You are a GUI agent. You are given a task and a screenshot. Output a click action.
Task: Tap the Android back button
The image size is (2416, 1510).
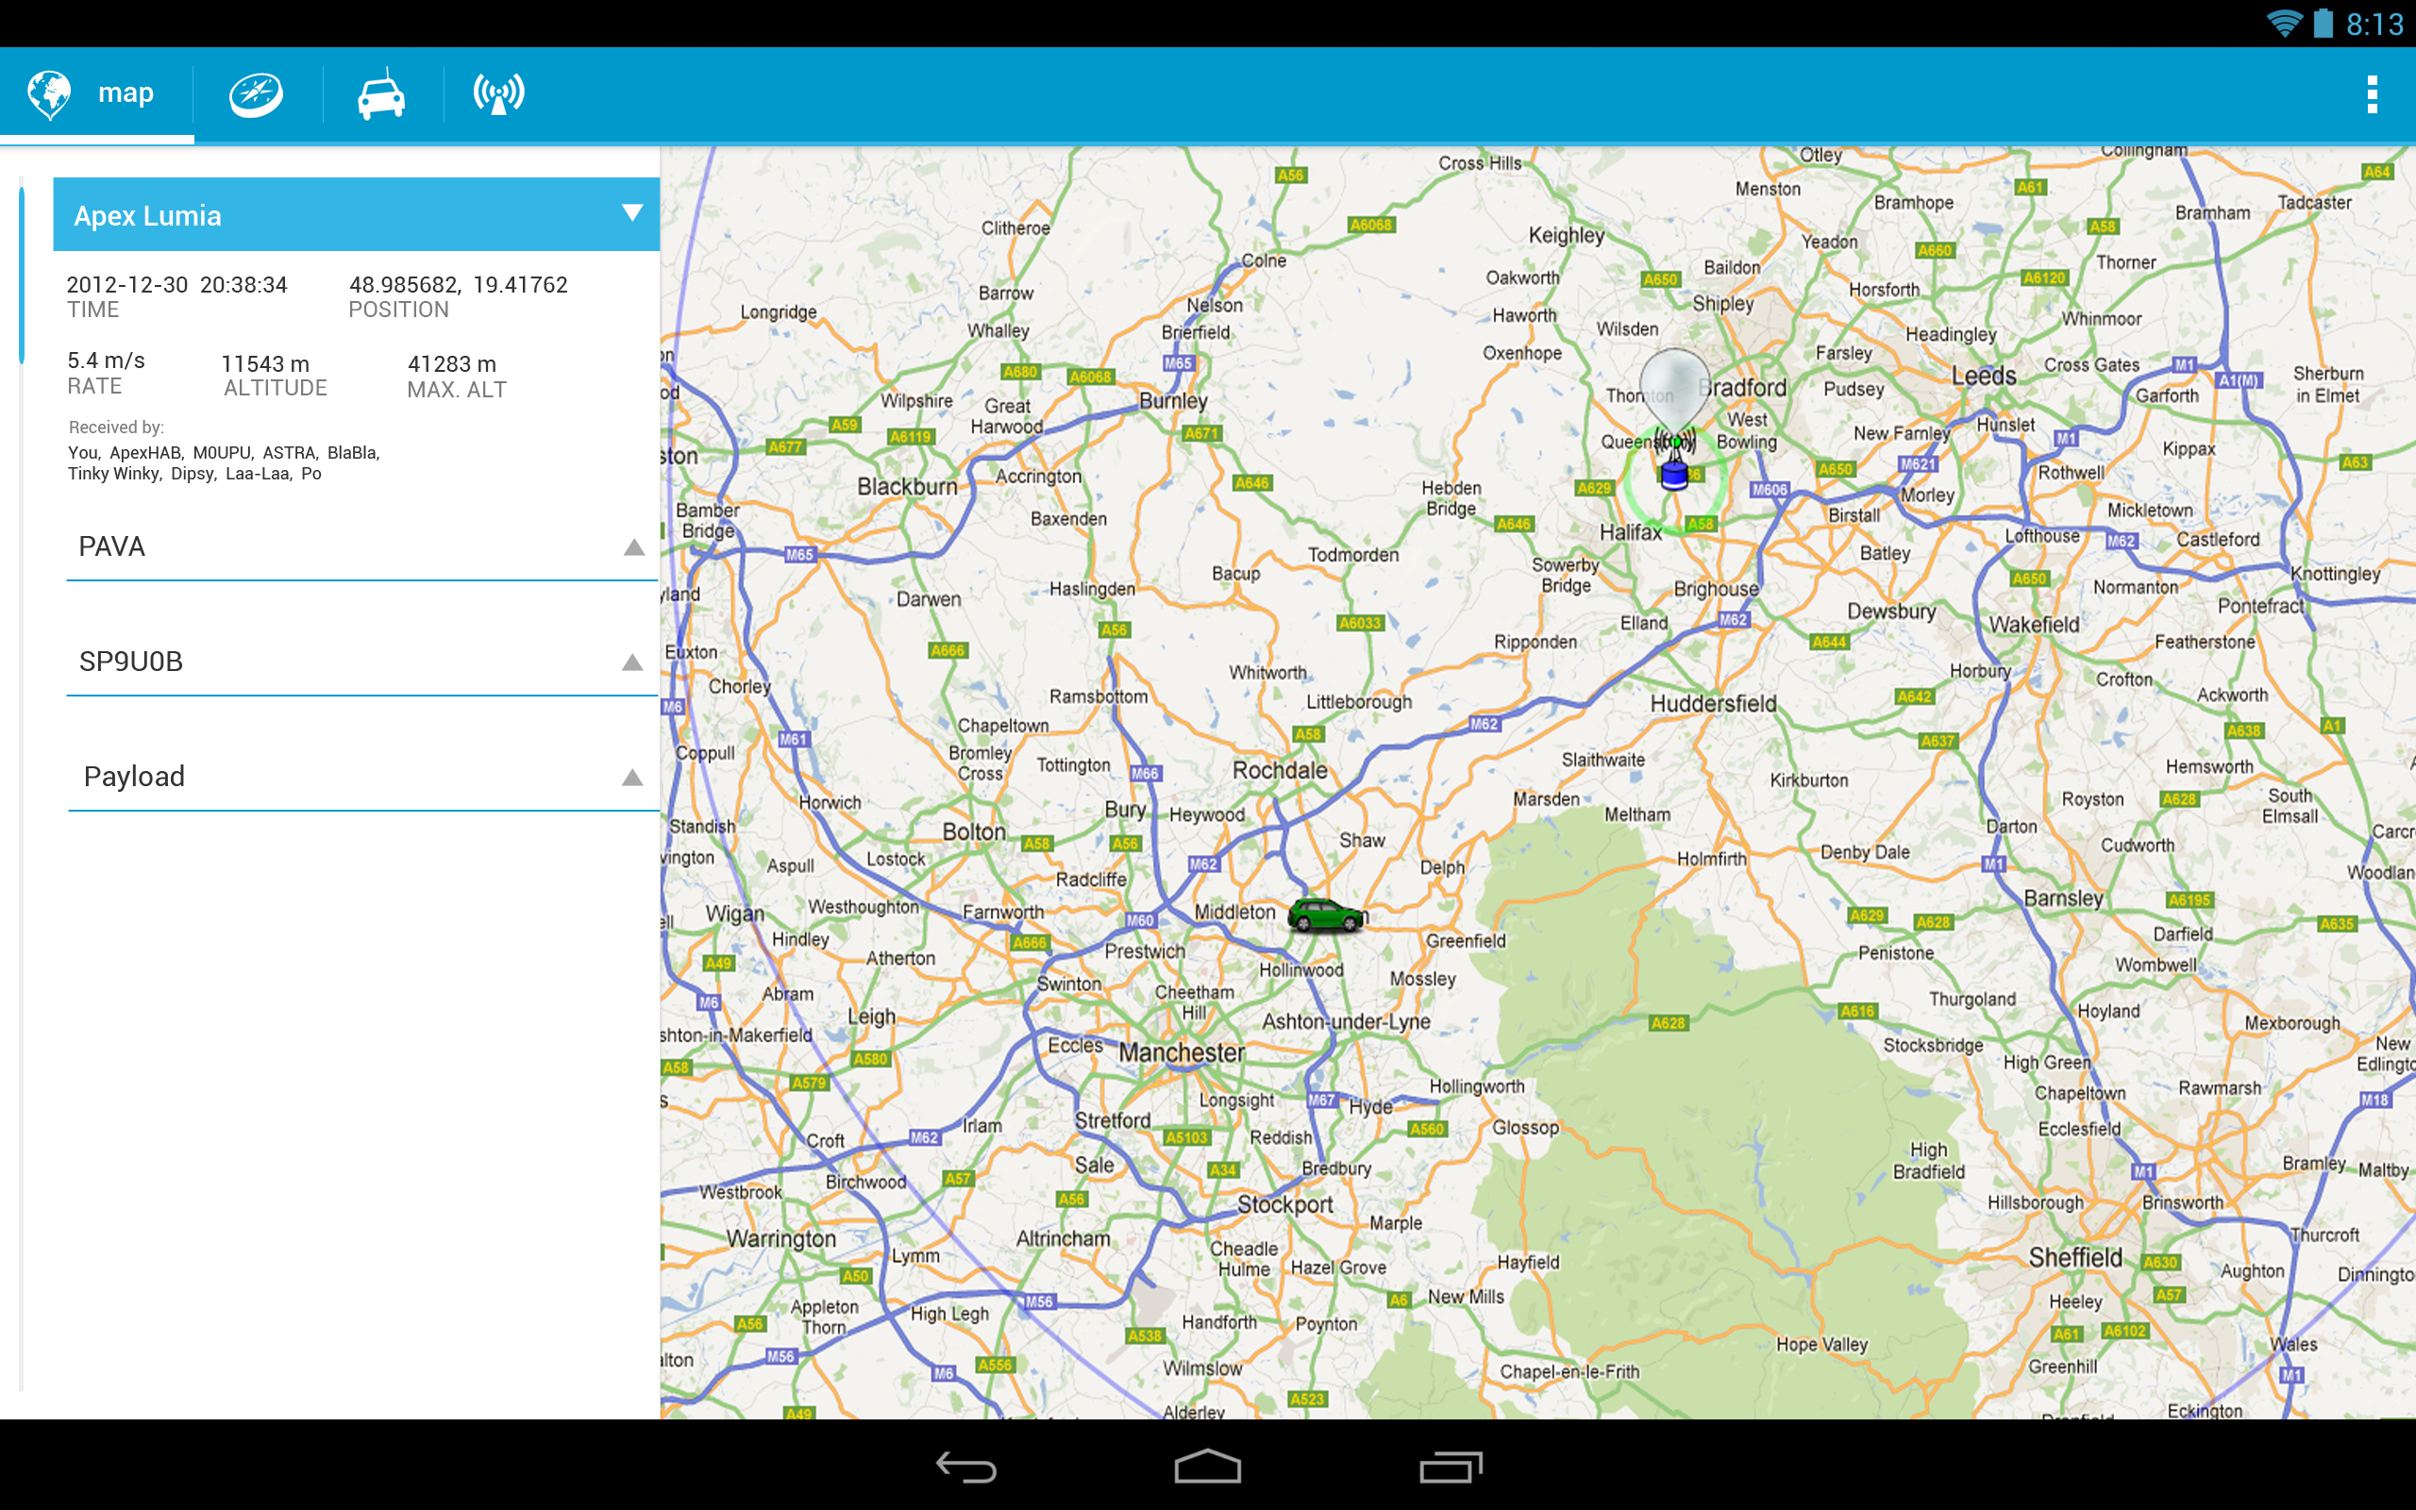(965, 1467)
